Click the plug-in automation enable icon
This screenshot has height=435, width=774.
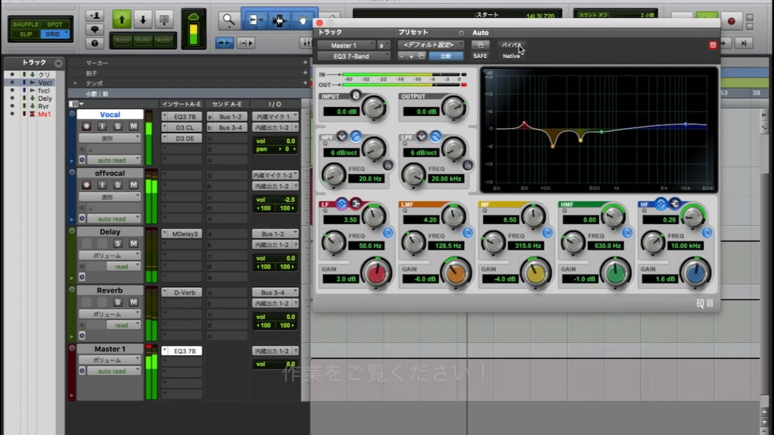coord(480,45)
